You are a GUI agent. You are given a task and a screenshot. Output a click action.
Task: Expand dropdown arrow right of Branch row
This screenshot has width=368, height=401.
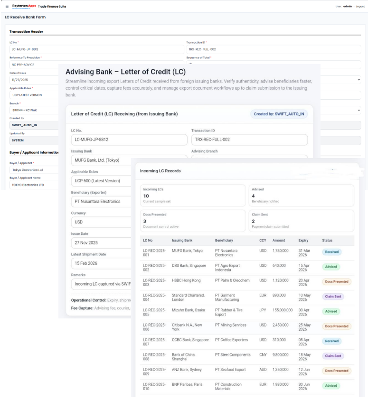click(358, 110)
